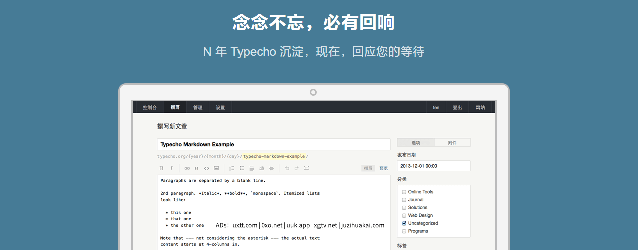The height and width of the screenshot is (250, 638).
Task: Insert a numbered list from the toolbar
Action: (232, 168)
